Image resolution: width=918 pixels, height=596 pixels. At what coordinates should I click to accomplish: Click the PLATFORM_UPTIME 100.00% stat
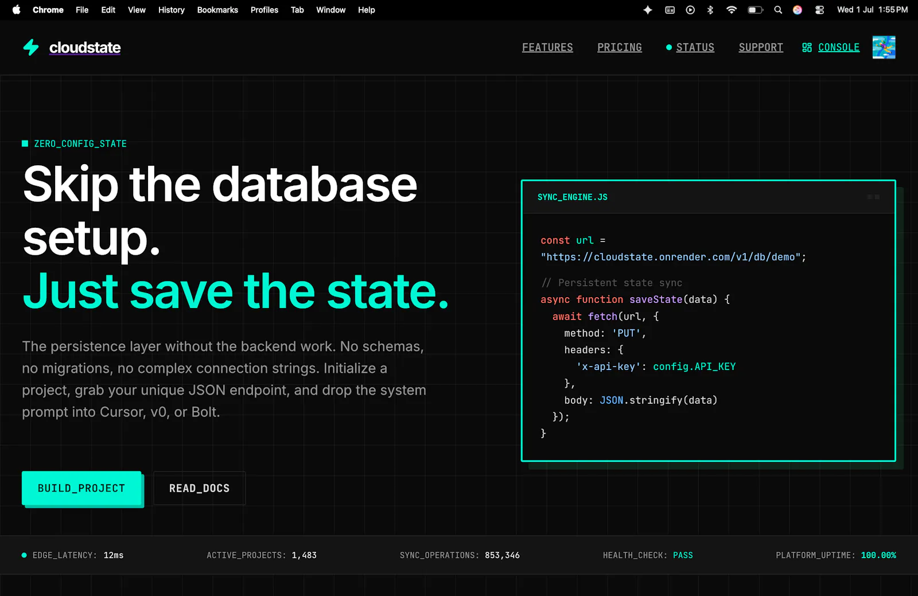click(x=836, y=555)
